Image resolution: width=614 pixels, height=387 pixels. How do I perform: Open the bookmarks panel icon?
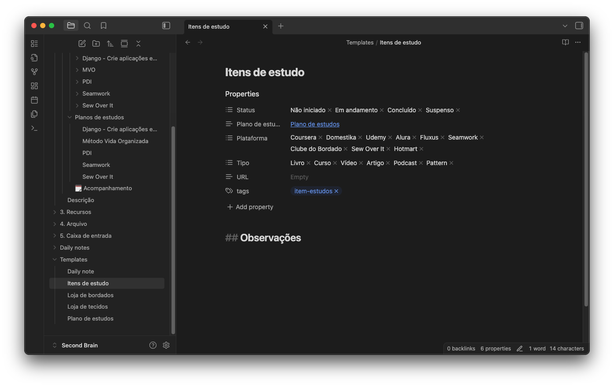[104, 26]
